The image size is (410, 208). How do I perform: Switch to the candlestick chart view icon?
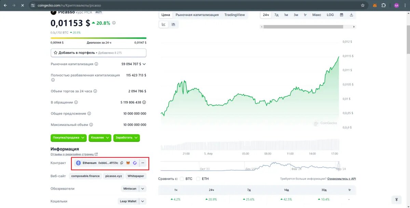pos(173,25)
